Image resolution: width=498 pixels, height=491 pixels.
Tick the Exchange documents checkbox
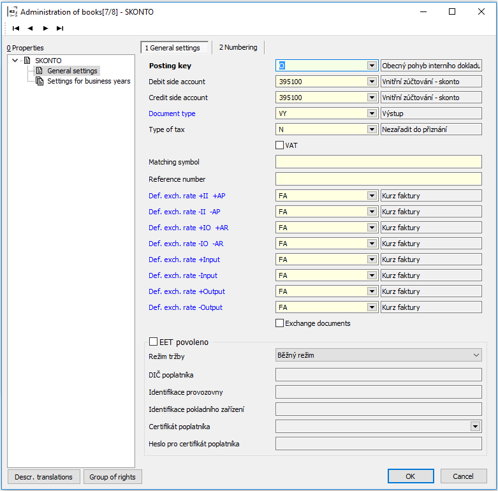(x=279, y=323)
